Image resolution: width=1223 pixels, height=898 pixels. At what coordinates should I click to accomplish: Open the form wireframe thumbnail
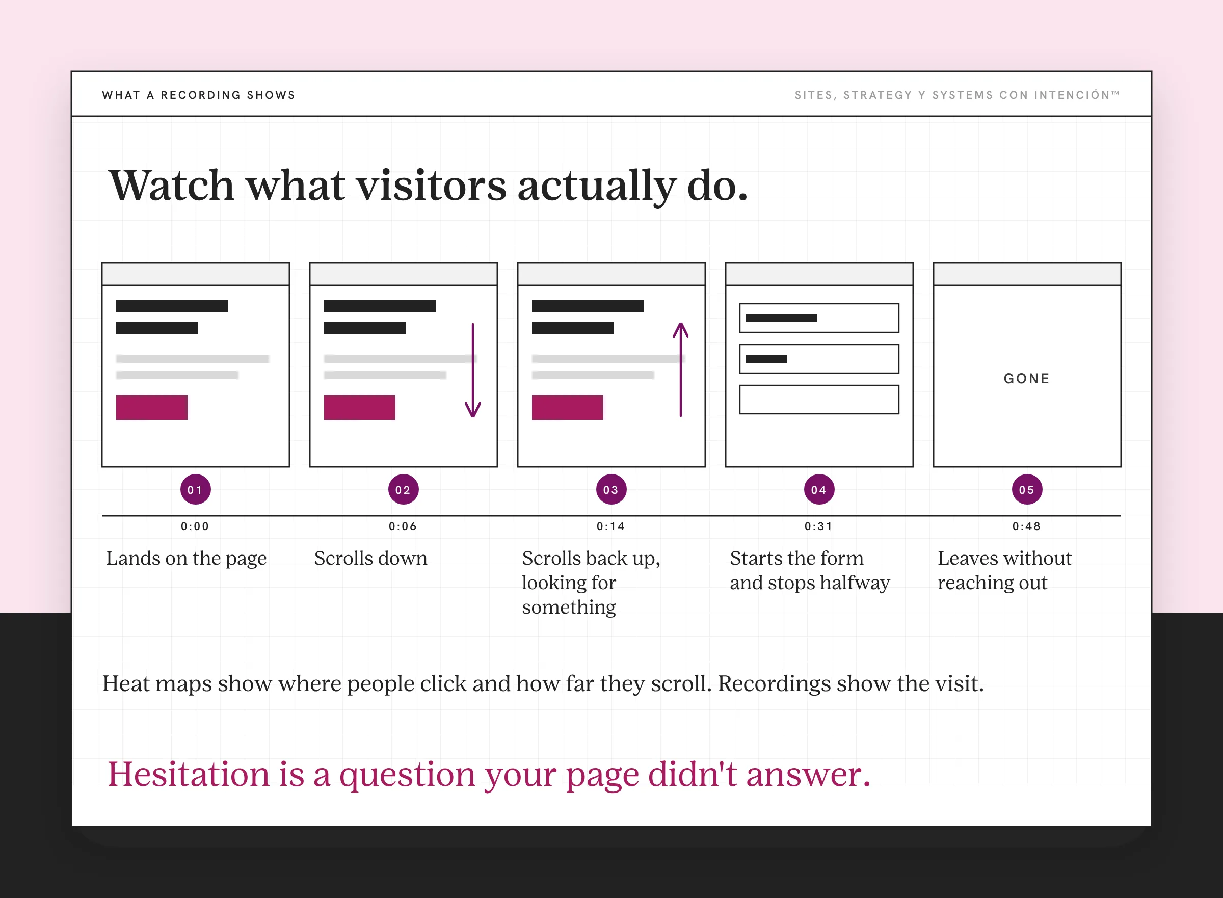[x=819, y=365]
